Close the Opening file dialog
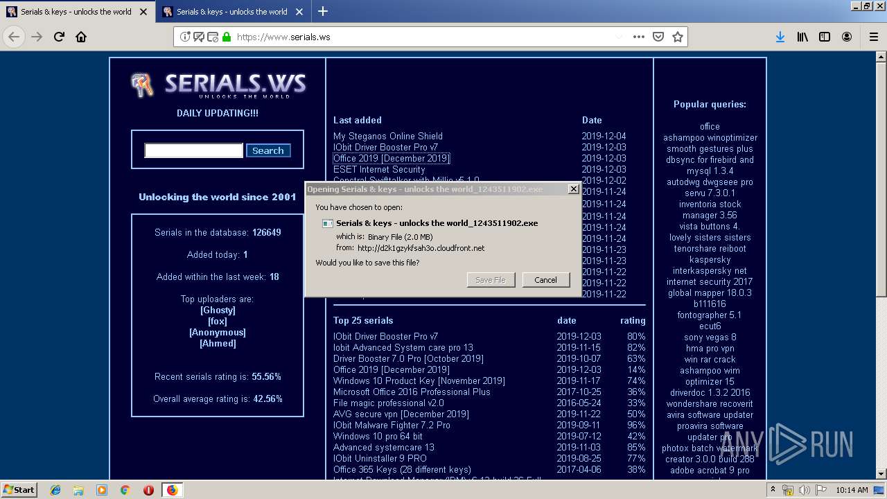The width and height of the screenshot is (887, 499). pos(573,189)
